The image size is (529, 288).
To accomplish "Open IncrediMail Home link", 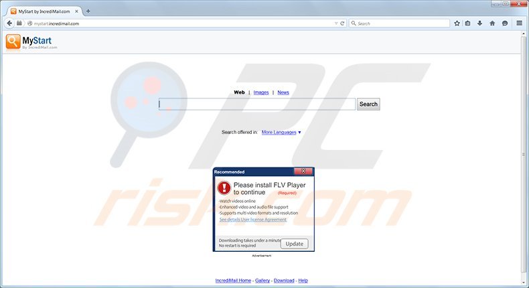I will click(233, 281).
